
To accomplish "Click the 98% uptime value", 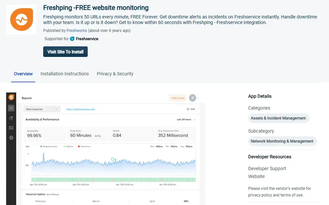I will pyautogui.click(x=186, y=201).
